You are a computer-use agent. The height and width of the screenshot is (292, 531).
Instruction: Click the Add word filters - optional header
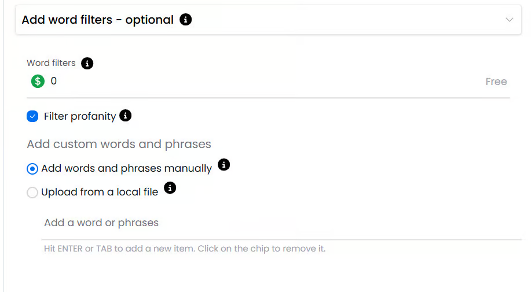coord(97,20)
